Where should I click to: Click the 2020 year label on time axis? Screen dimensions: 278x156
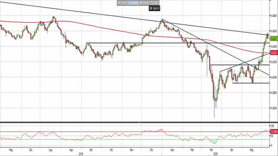click(215, 154)
